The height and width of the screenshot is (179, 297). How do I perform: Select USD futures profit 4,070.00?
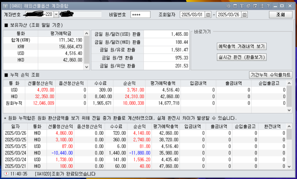[46, 90]
